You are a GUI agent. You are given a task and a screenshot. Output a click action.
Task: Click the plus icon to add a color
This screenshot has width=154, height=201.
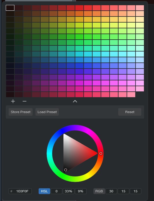(x=13, y=102)
